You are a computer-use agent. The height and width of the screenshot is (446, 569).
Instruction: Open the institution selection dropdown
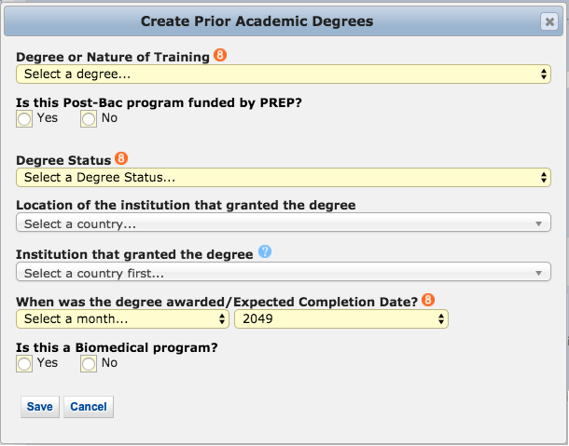coord(283,273)
